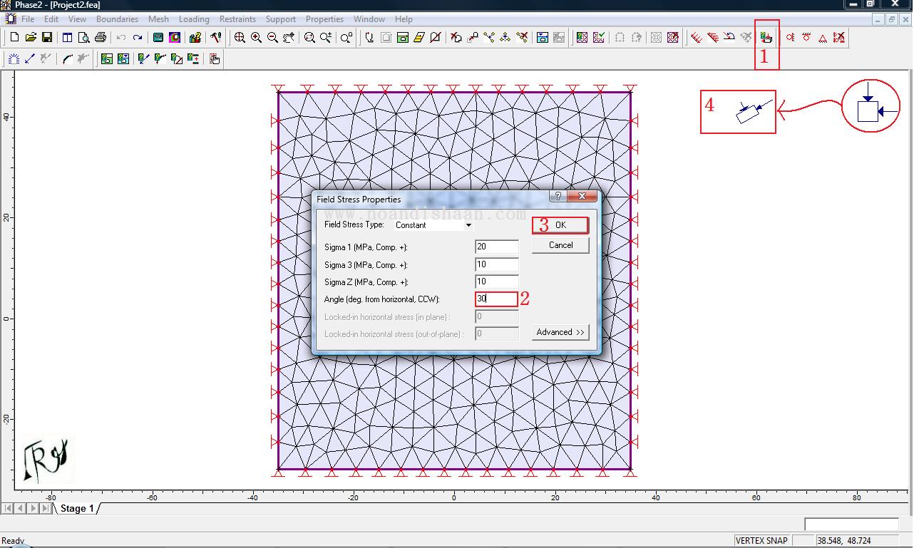Click the New document icon
The height and width of the screenshot is (548, 914).
click(14, 37)
